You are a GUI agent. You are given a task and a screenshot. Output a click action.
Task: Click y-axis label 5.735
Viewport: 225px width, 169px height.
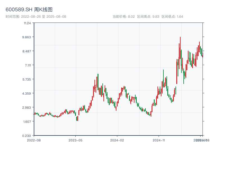26,79
